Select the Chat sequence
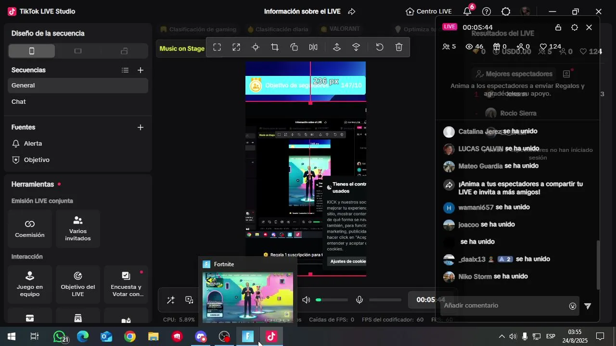 point(78,102)
